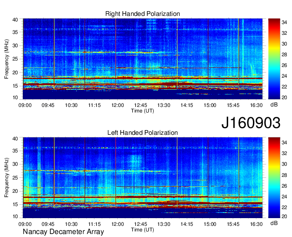Click the 15 MHz tick on Left Handed plot

coord(15,205)
